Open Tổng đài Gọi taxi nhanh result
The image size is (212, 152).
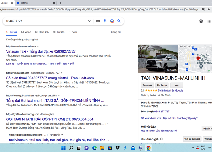[55, 101]
